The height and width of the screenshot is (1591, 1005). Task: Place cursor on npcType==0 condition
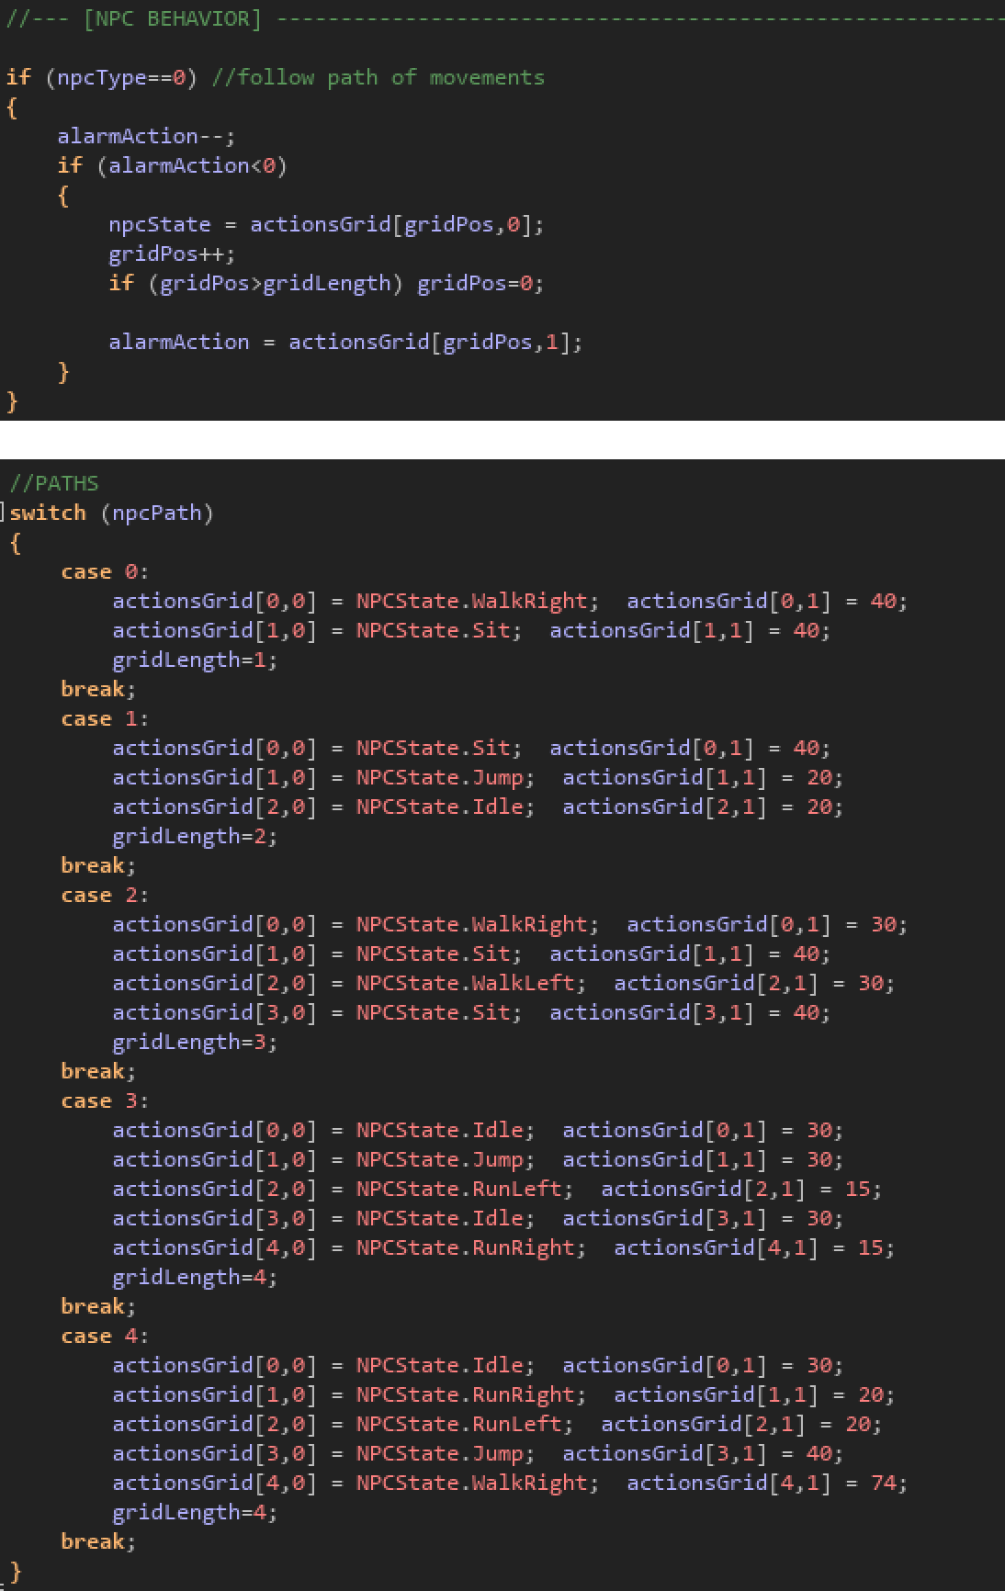point(120,77)
